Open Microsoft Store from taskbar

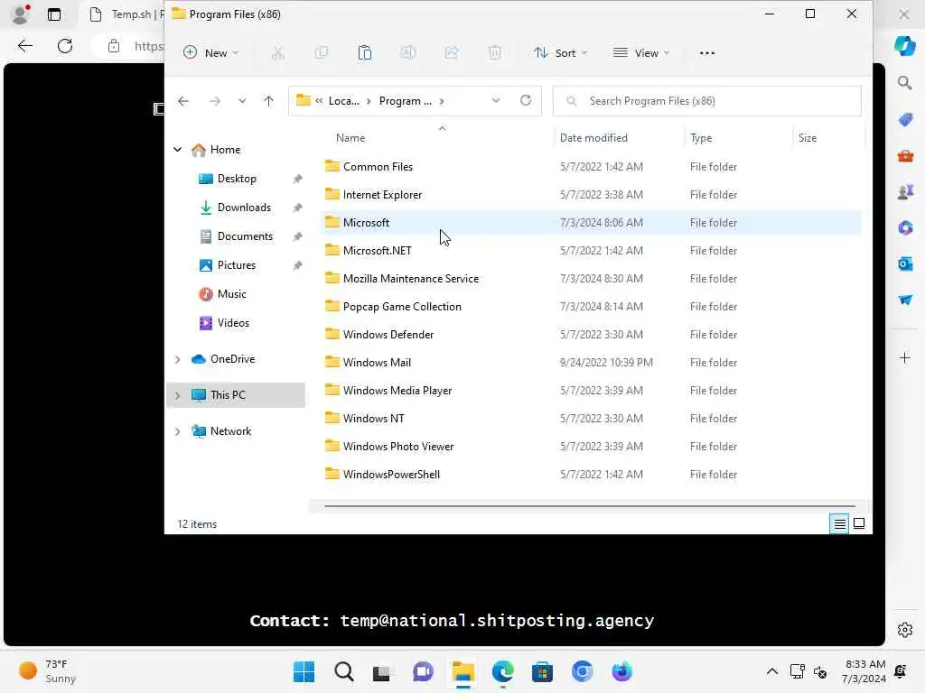[542, 671]
